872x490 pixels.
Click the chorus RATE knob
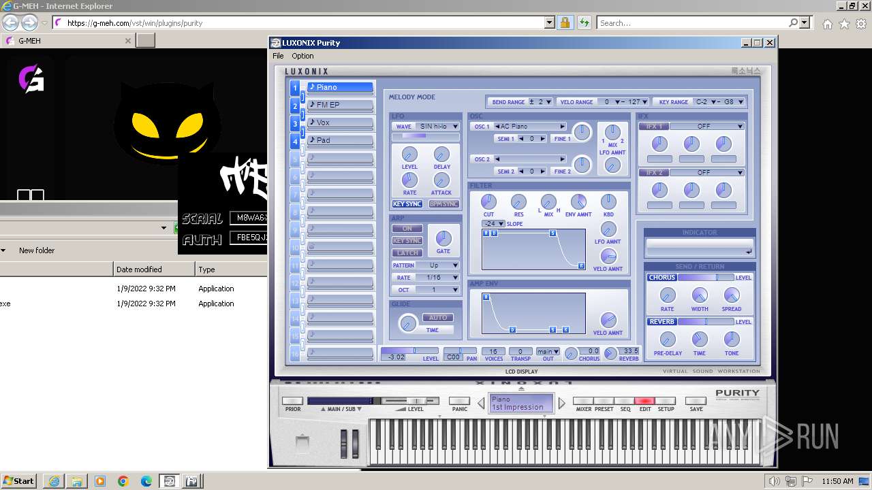tap(668, 295)
